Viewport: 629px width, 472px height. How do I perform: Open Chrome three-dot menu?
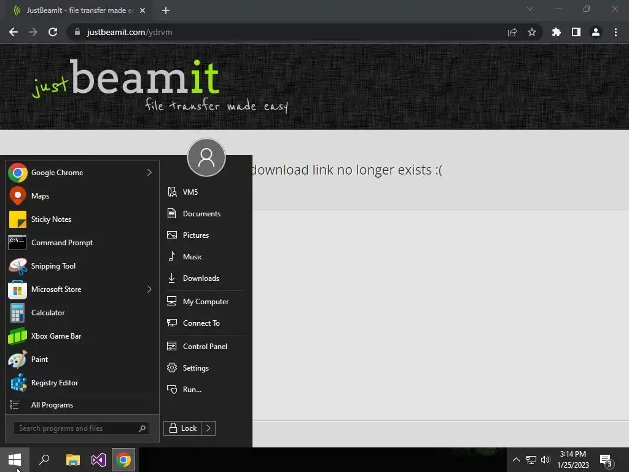click(615, 32)
